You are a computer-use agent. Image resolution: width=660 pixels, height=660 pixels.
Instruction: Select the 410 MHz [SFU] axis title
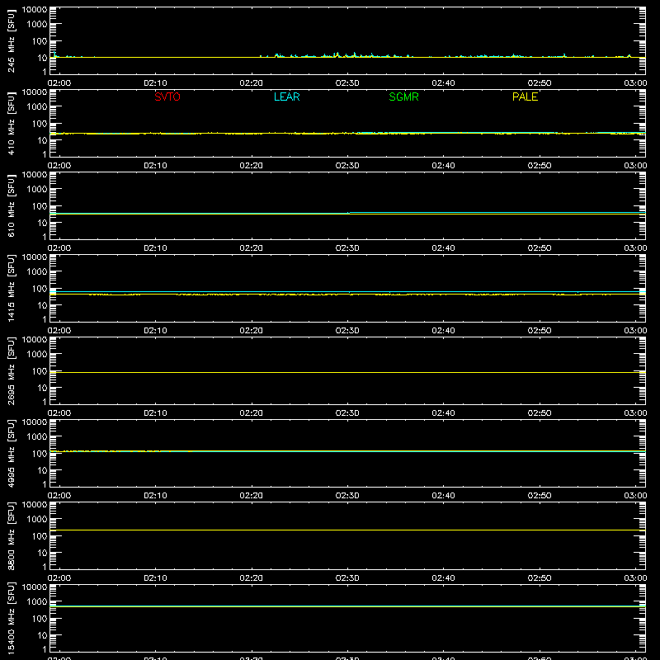[x=11, y=123]
